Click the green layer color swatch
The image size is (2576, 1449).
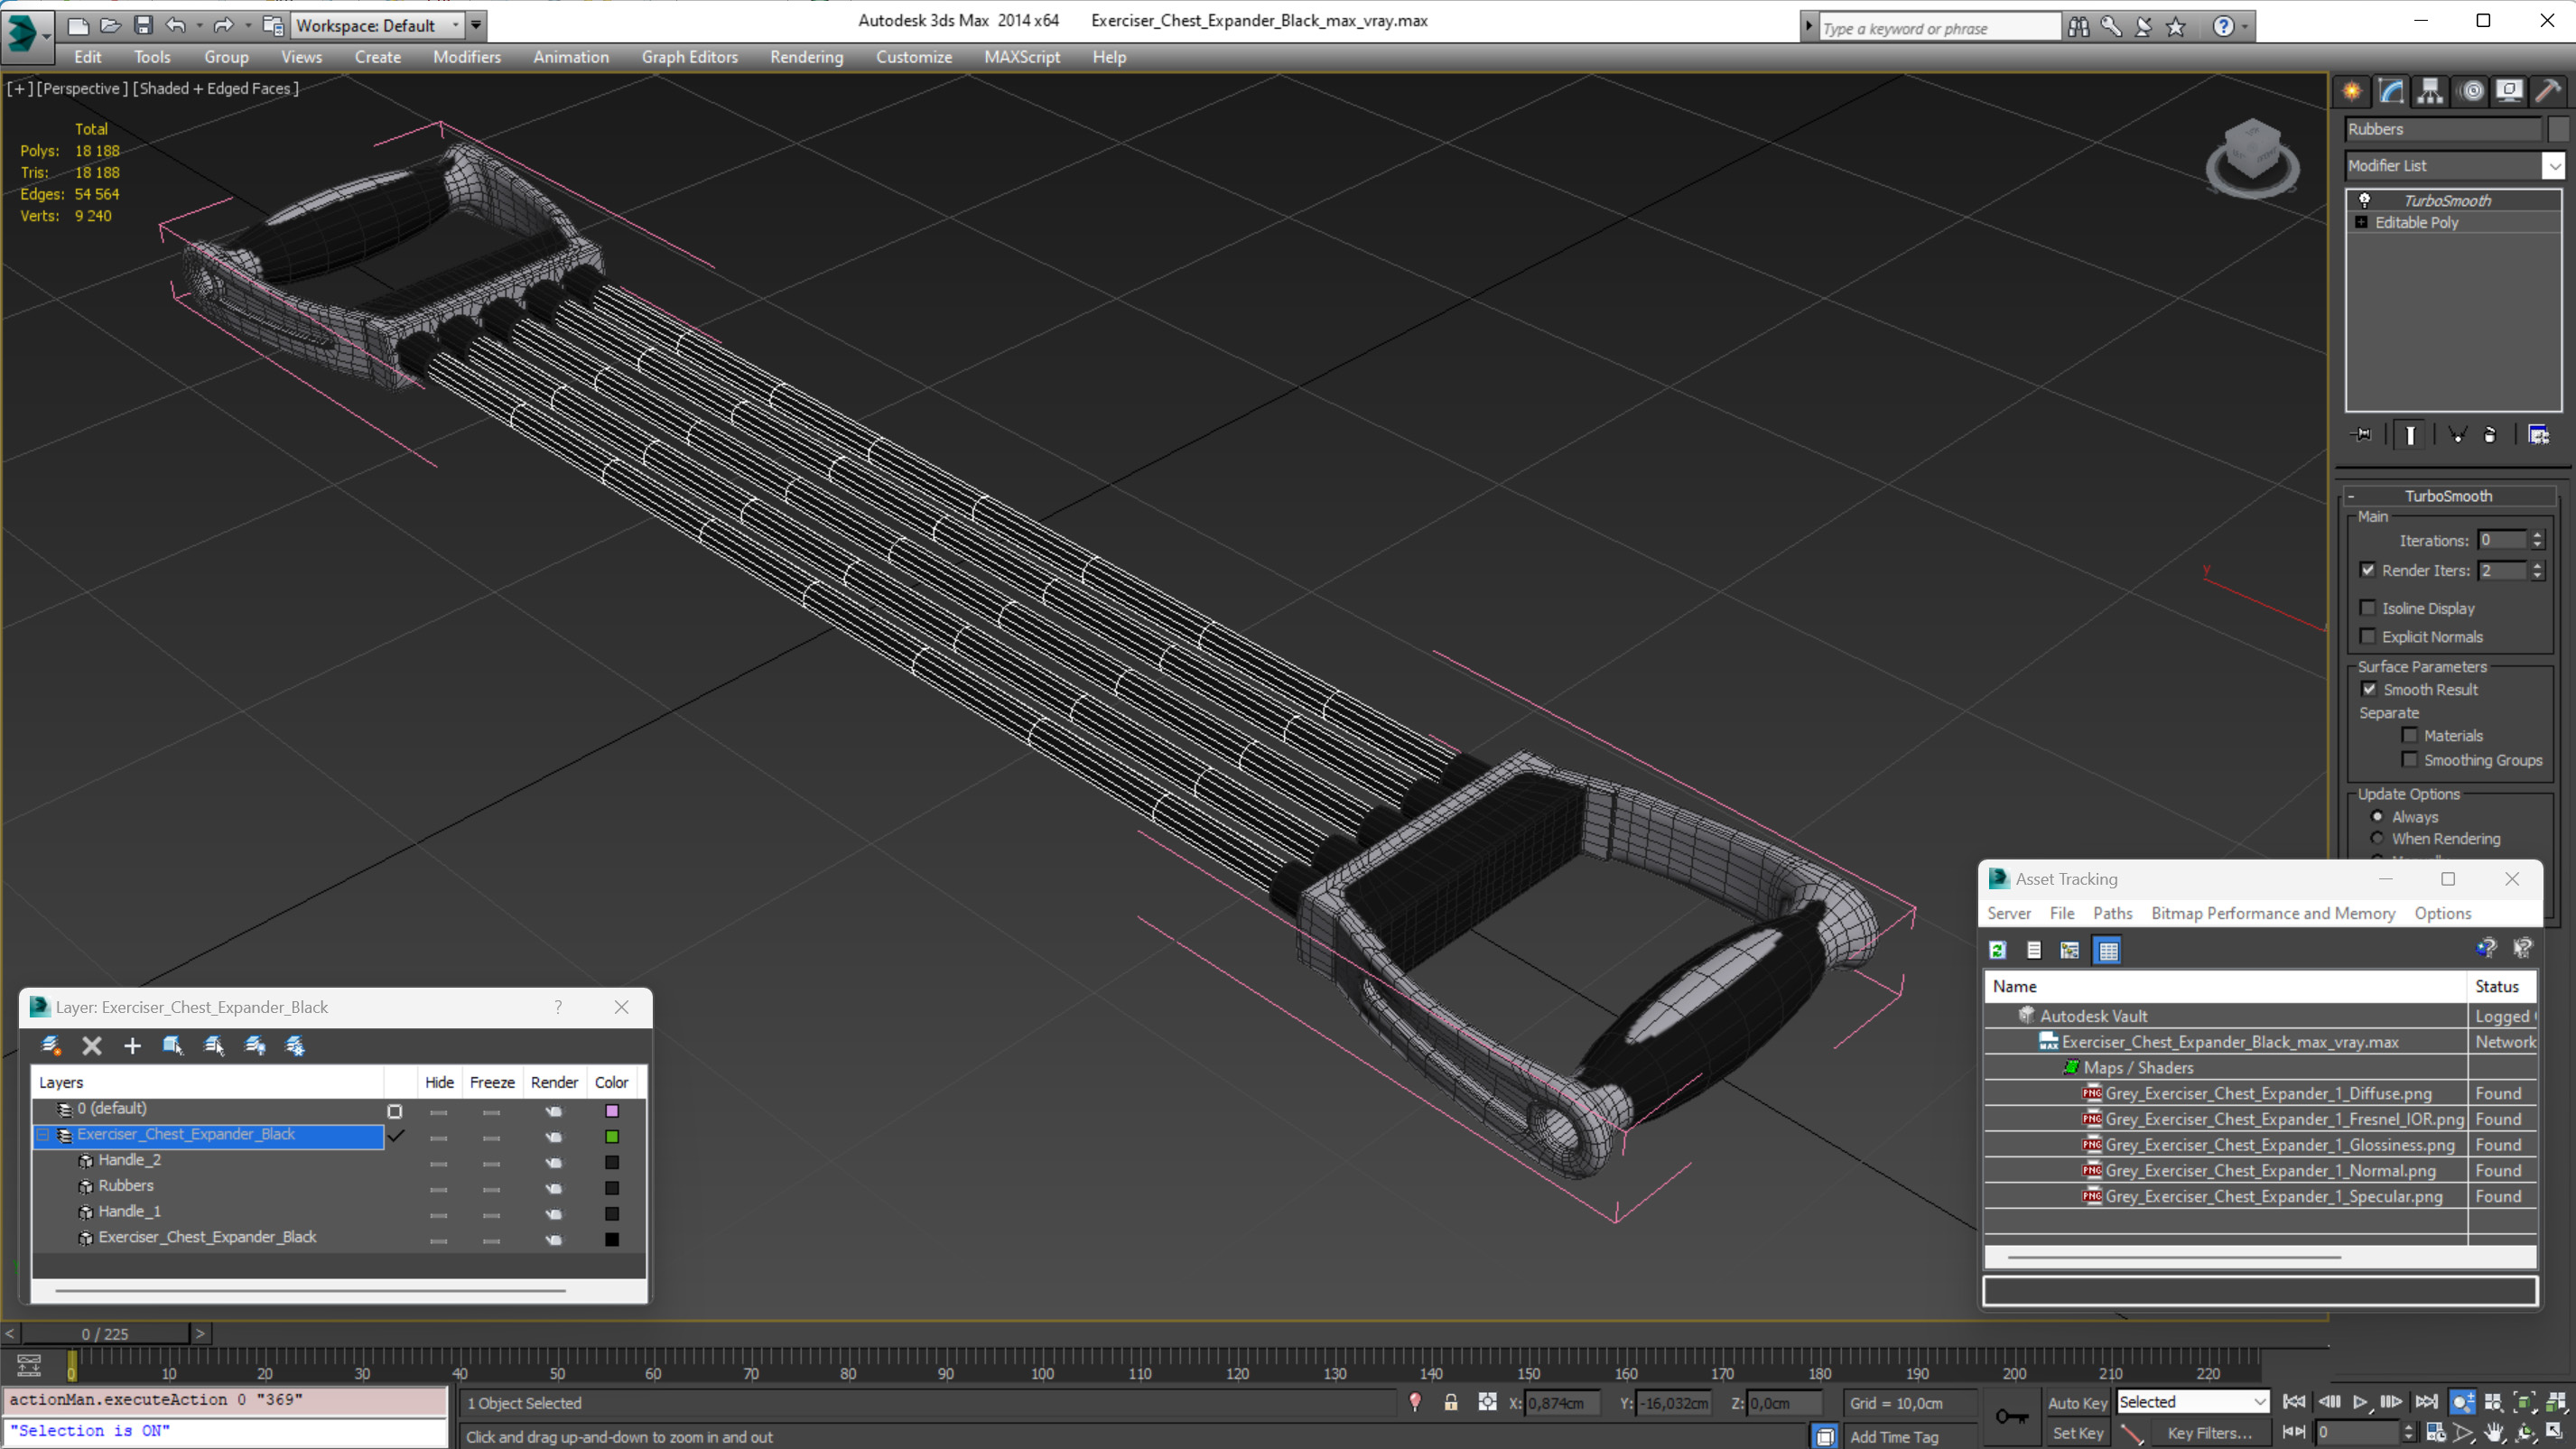612,1136
